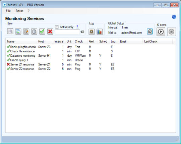Deactivate item with red X button
Screen dimensions: 181x144
(x=50, y=32)
